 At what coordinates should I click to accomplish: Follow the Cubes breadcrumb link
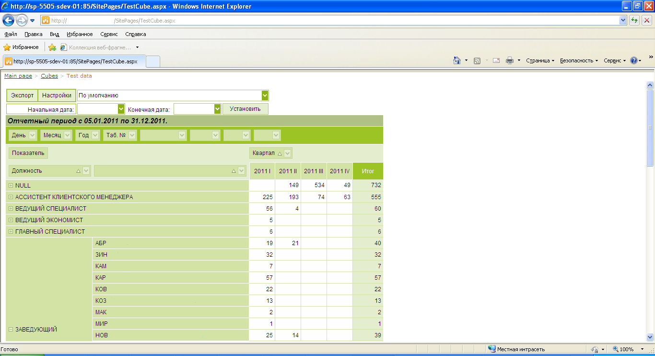click(x=49, y=76)
